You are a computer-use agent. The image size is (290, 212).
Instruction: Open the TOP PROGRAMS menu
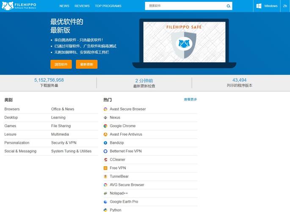point(108,6)
